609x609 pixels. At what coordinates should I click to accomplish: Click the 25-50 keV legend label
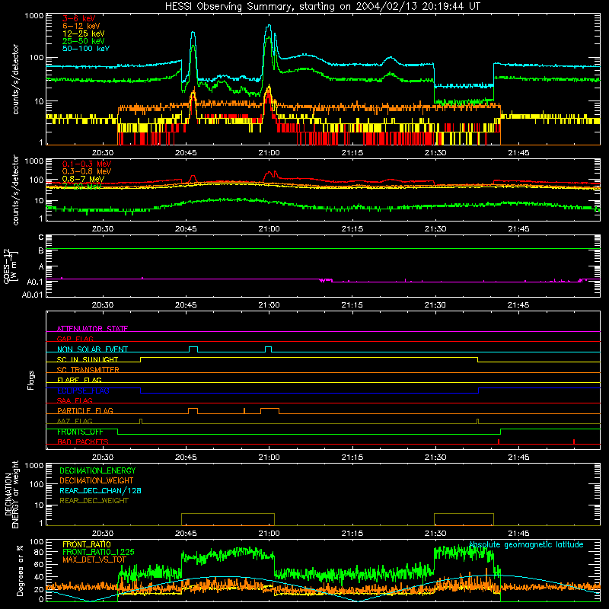coord(83,41)
